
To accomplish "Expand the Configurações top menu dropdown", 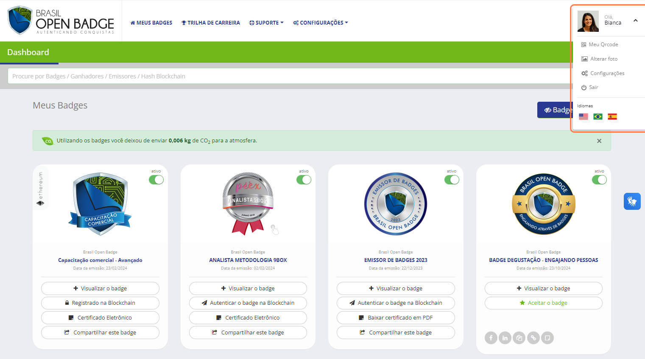I will pyautogui.click(x=321, y=23).
